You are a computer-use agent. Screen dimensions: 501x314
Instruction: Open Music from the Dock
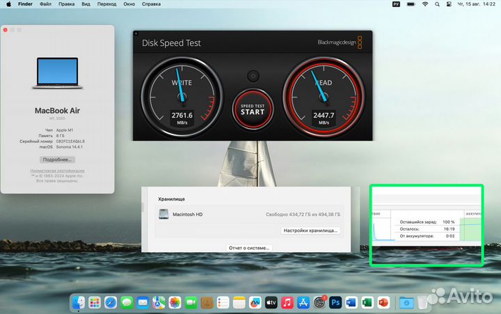pyautogui.click(x=287, y=302)
